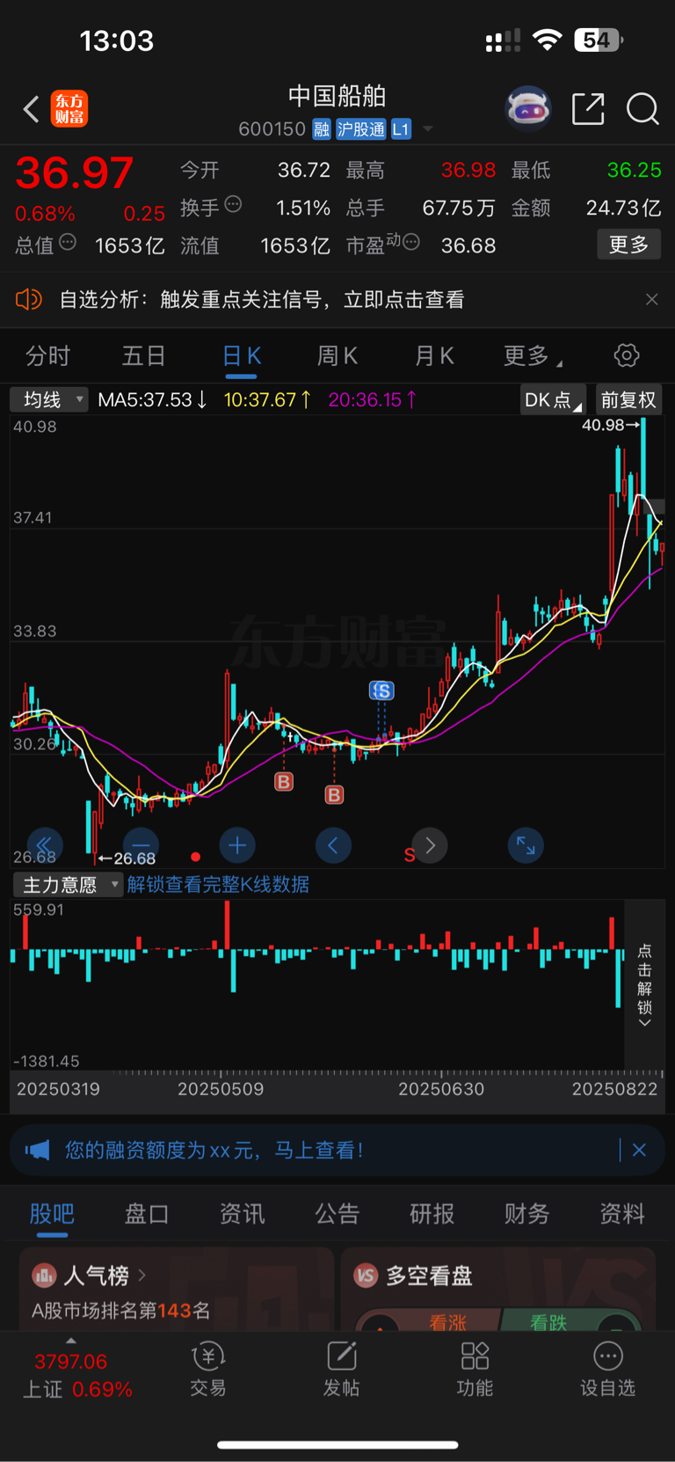Tap the 总值 info circle icon
Image resolution: width=675 pixels, height=1462 pixels.
(68, 242)
